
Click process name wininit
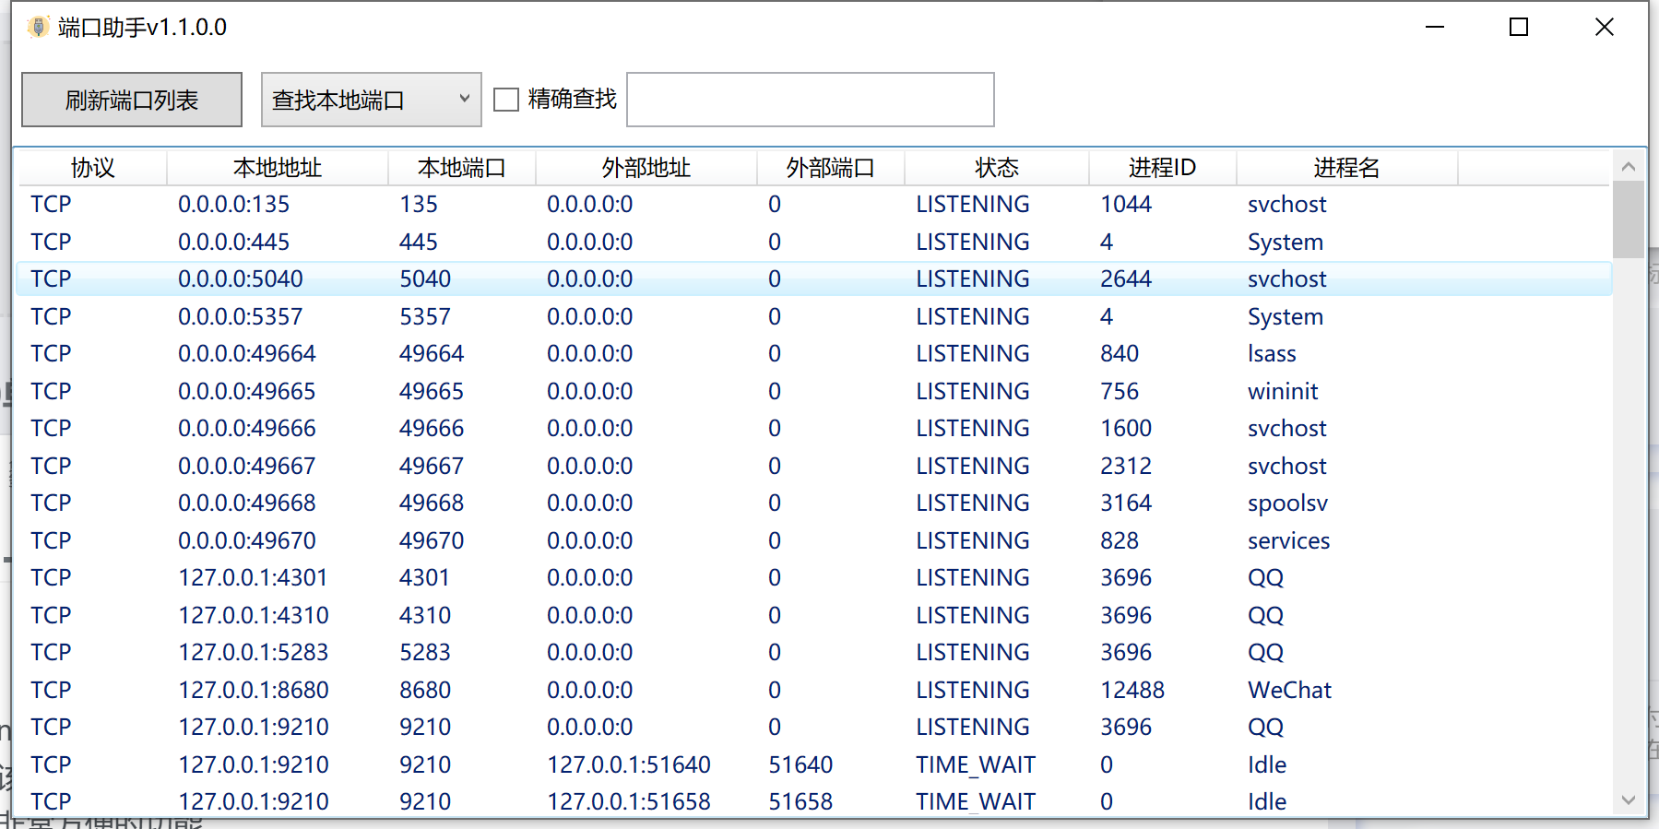pyautogui.click(x=1283, y=391)
